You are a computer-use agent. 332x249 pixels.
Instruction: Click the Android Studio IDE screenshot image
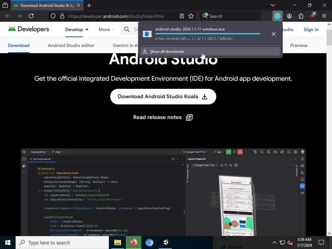pyautogui.click(x=163, y=192)
